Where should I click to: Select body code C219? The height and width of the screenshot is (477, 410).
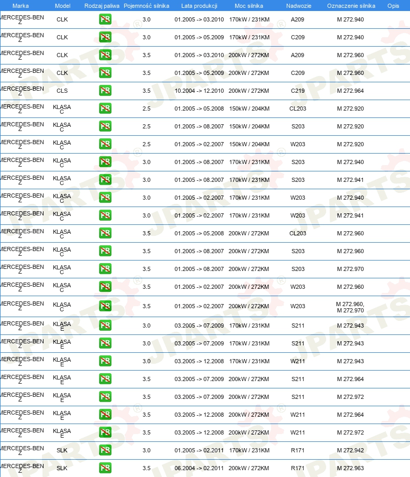[x=298, y=91]
